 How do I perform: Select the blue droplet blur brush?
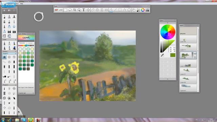point(14,26)
